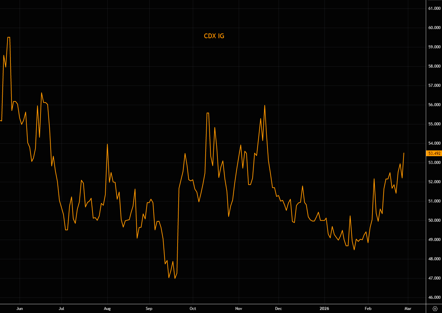The width and height of the screenshot is (442, 313).
Task: Click the 56.000 price scale label
Action: 434,105
